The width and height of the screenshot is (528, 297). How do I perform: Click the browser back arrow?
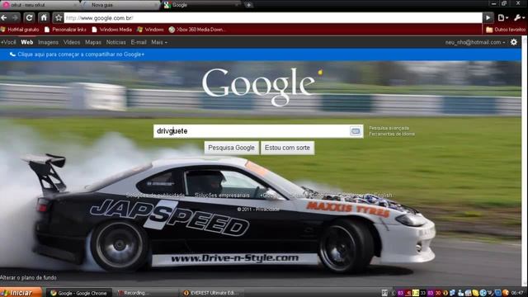pos(4,17)
